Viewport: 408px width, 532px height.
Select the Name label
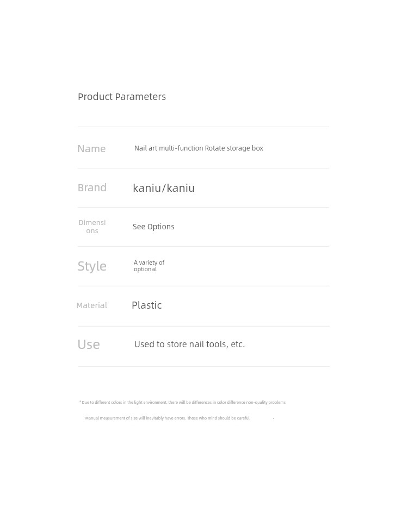pos(91,148)
